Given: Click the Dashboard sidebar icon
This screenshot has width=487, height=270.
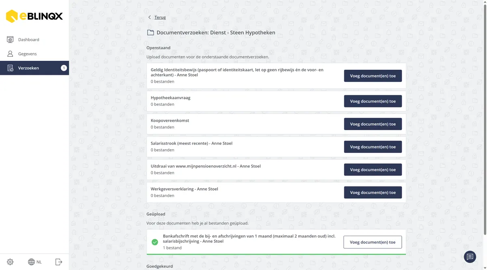Looking at the screenshot, I should pyautogui.click(x=11, y=39).
